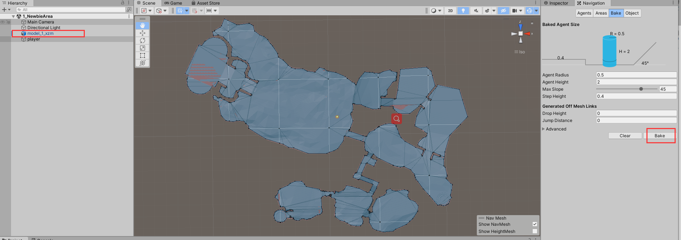
Task: Click the Bake button
Action: pyautogui.click(x=659, y=136)
